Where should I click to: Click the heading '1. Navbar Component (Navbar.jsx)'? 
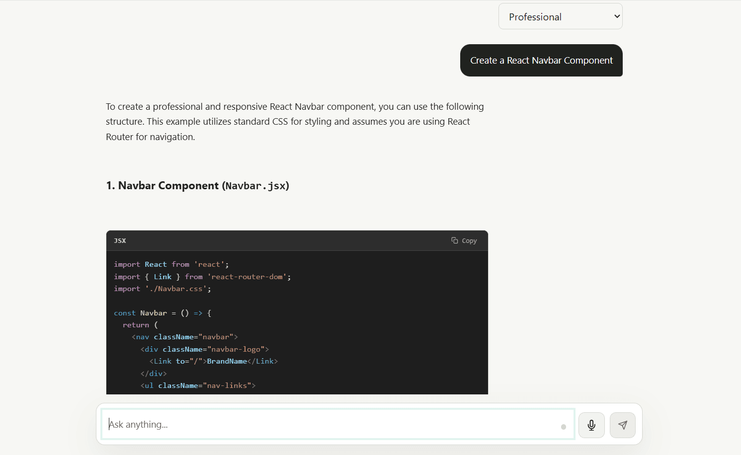[197, 186]
